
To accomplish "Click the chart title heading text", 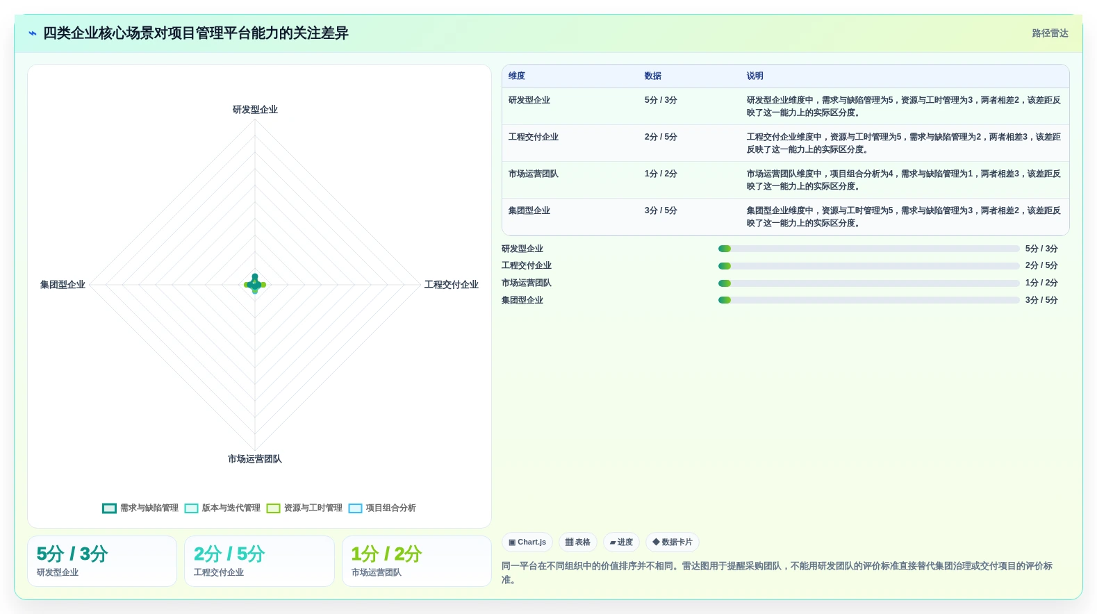I will click(x=196, y=33).
